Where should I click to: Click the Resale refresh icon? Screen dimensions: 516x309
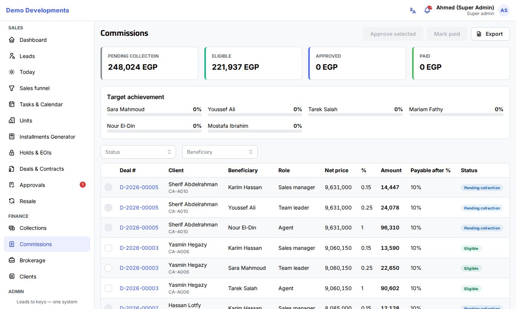[x=12, y=201]
